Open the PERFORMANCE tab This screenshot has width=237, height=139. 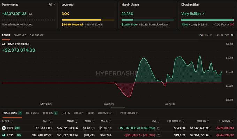(x=129, y=113)
